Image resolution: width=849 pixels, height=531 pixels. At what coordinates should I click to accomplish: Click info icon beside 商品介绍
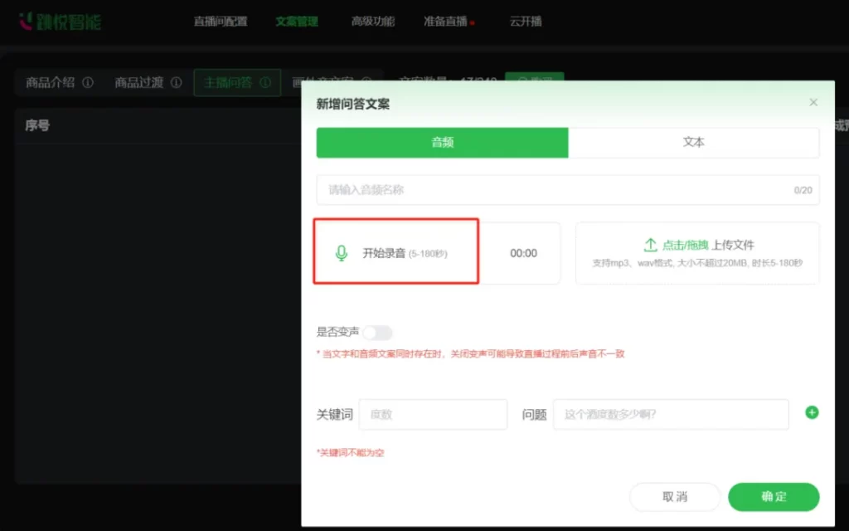(x=88, y=82)
